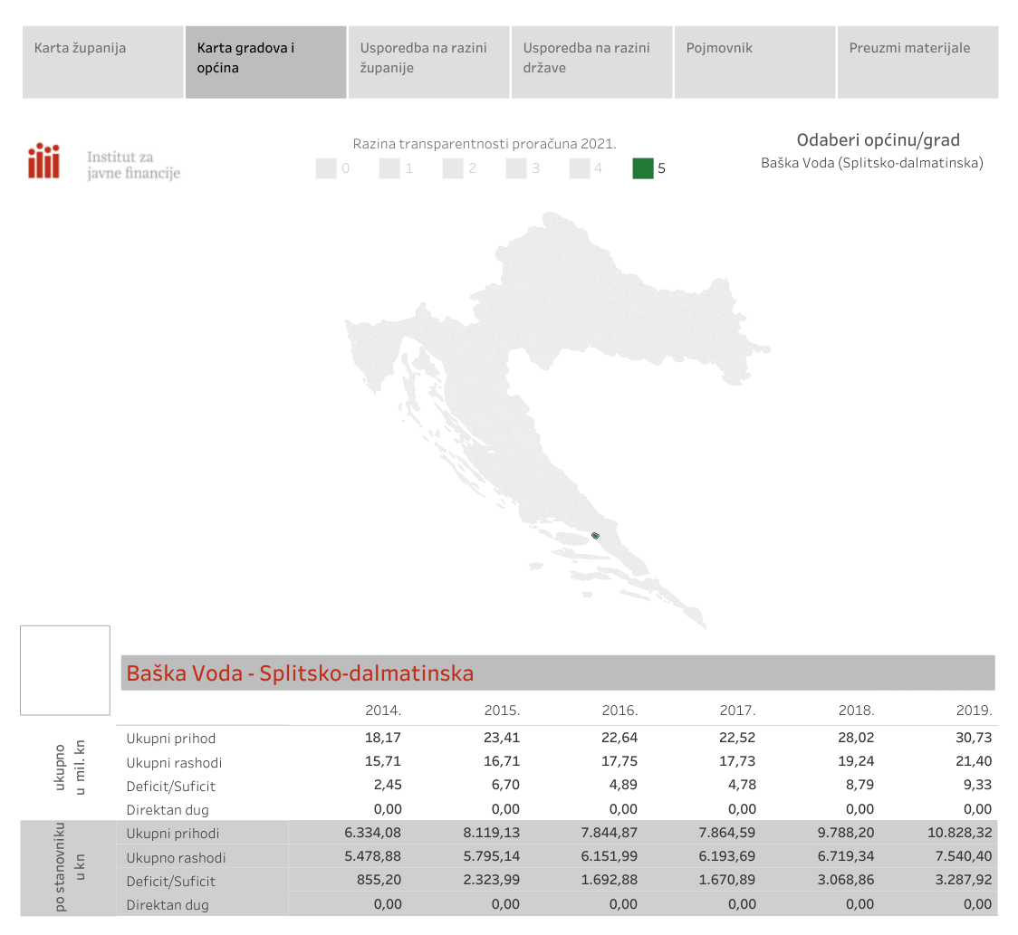This screenshot has width=1018, height=935.
Task: Click the Odaberi općinu/grad heading
Action: point(878,139)
